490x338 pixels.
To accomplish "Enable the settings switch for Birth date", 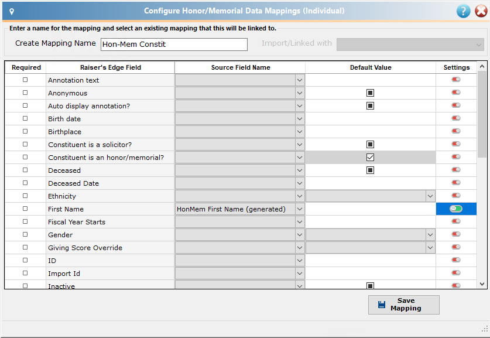I will coord(456,118).
